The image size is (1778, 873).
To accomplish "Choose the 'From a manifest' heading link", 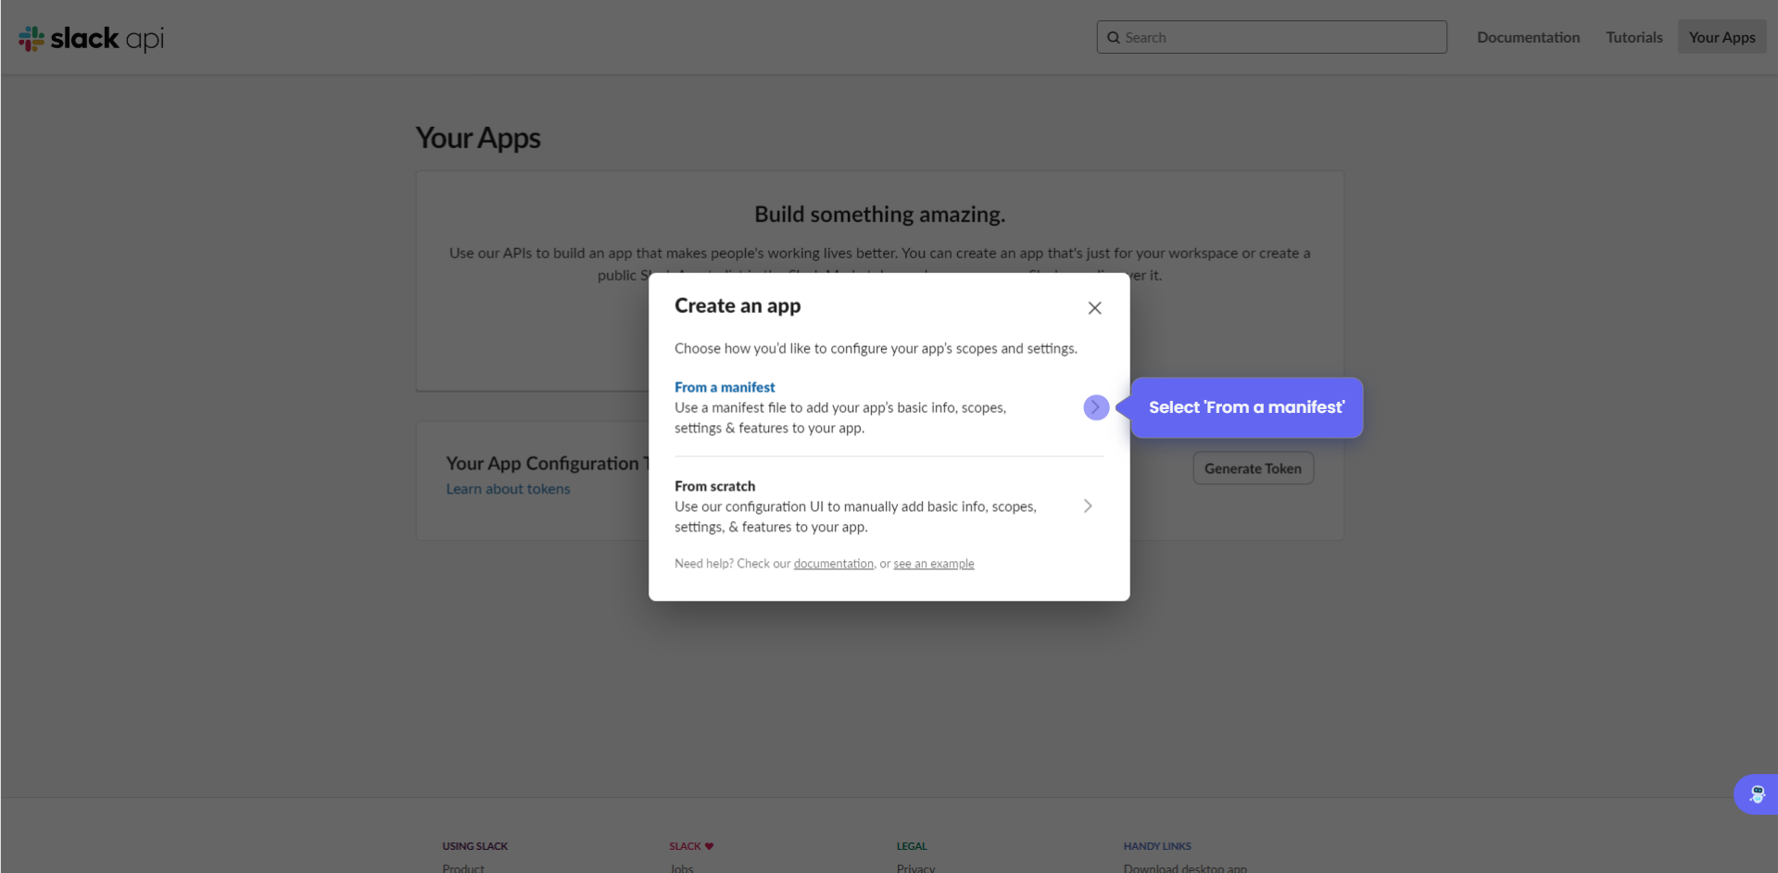I will click(725, 387).
